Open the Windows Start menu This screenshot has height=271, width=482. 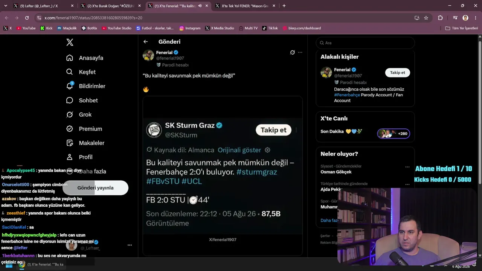[9, 265]
